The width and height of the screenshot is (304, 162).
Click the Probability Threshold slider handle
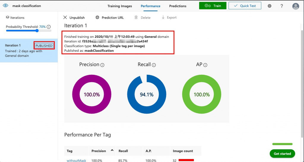pyautogui.click(x=37, y=31)
